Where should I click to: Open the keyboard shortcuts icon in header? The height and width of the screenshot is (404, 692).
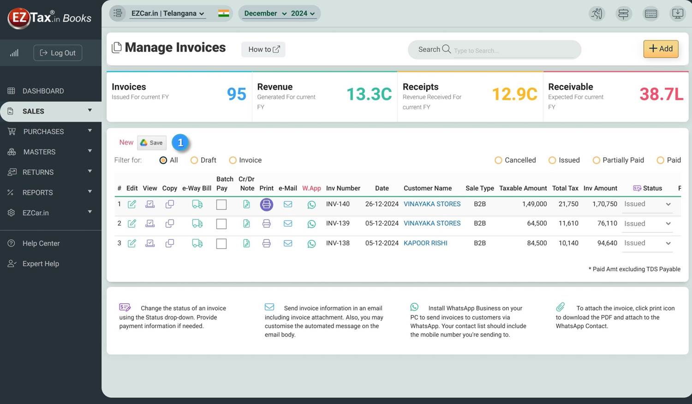(x=651, y=13)
